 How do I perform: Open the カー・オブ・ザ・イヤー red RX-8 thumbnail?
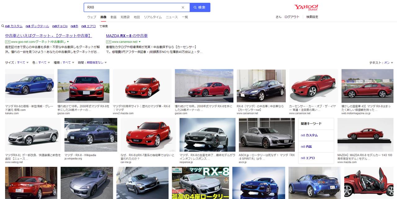click(314, 86)
